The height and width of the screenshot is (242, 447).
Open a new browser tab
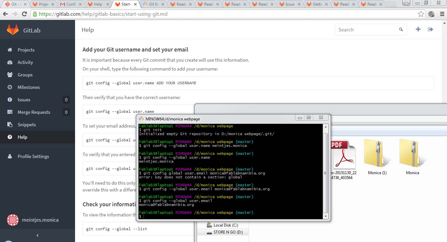391,4
